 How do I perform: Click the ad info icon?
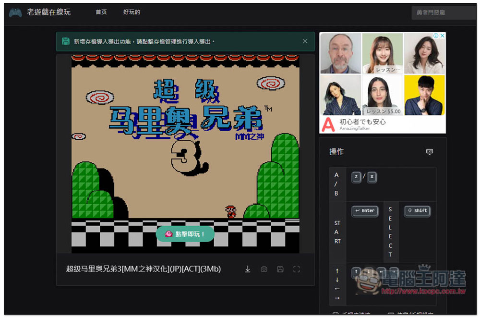[436, 36]
